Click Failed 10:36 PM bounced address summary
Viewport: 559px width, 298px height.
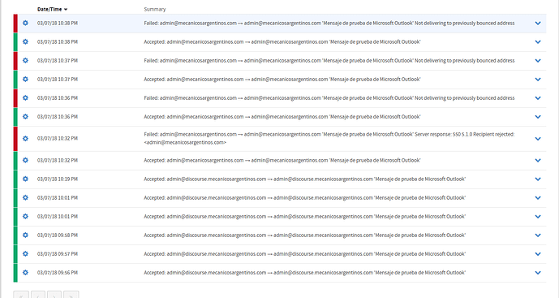click(x=329, y=97)
